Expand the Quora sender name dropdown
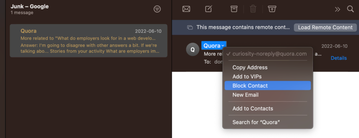Viewport: 359px width, 138px height. click(x=214, y=46)
